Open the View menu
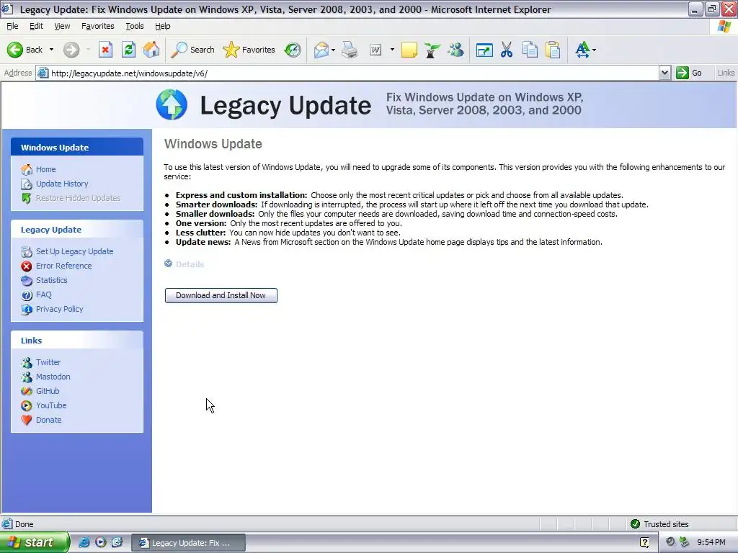Viewport: 738px width, 553px height. pyautogui.click(x=62, y=27)
